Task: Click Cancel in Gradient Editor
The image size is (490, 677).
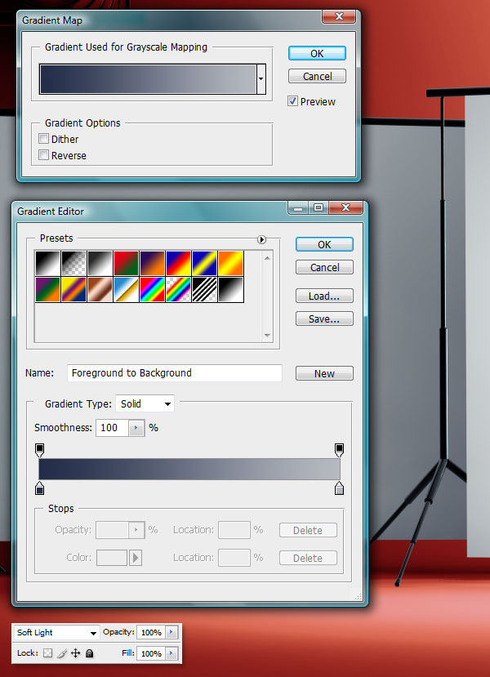Action: [x=324, y=267]
